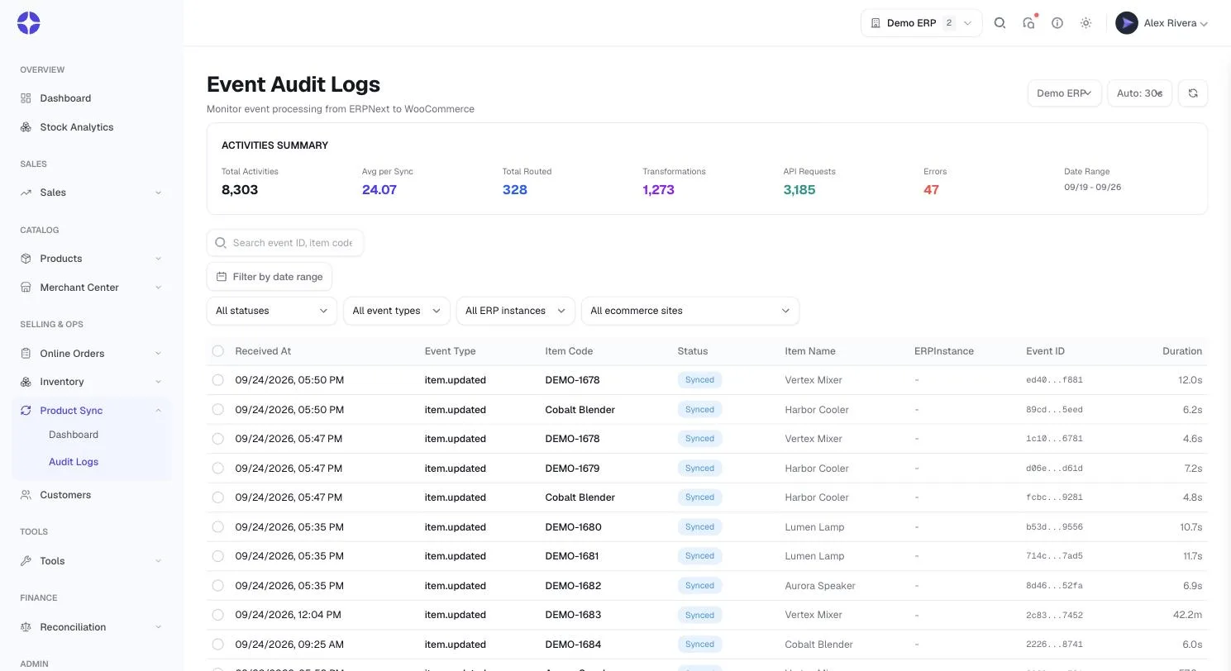The width and height of the screenshot is (1231, 671).
Task: Collapse the Product Sync sidebar chevron
Action: [158, 411]
